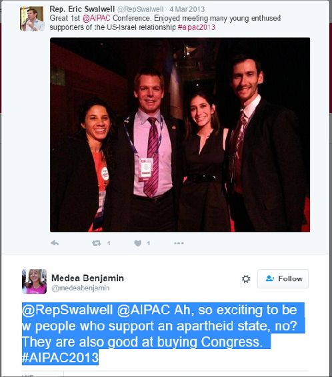Open the @RepSwalwell handle link
Screen dimensions: 332x377
(x=141, y=9)
